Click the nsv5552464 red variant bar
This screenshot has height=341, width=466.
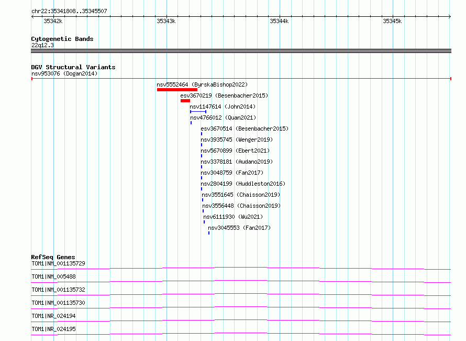[x=177, y=90]
